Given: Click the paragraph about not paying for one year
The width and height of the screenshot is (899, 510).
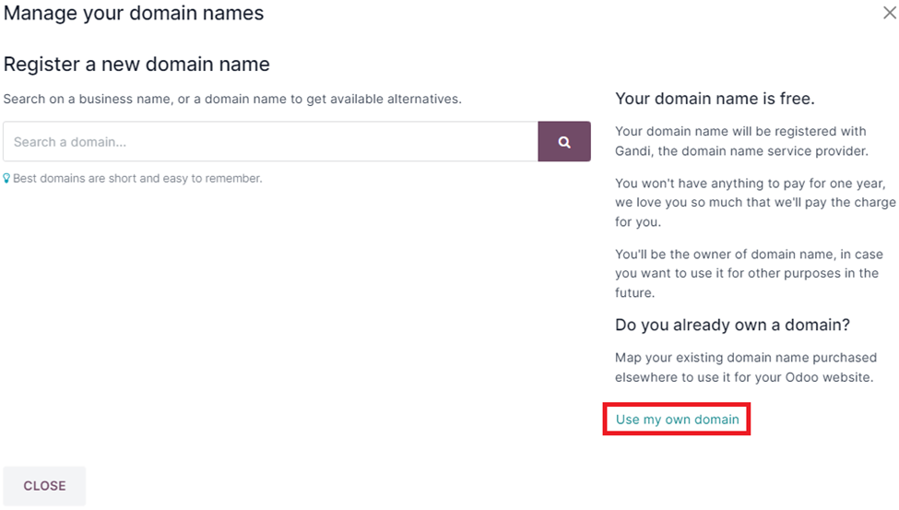Looking at the screenshot, I should [x=754, y=203].
